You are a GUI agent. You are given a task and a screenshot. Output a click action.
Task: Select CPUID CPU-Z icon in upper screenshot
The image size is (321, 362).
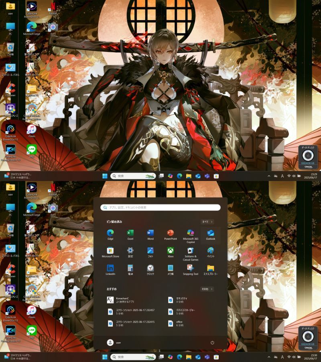click(x=10, y=110)
